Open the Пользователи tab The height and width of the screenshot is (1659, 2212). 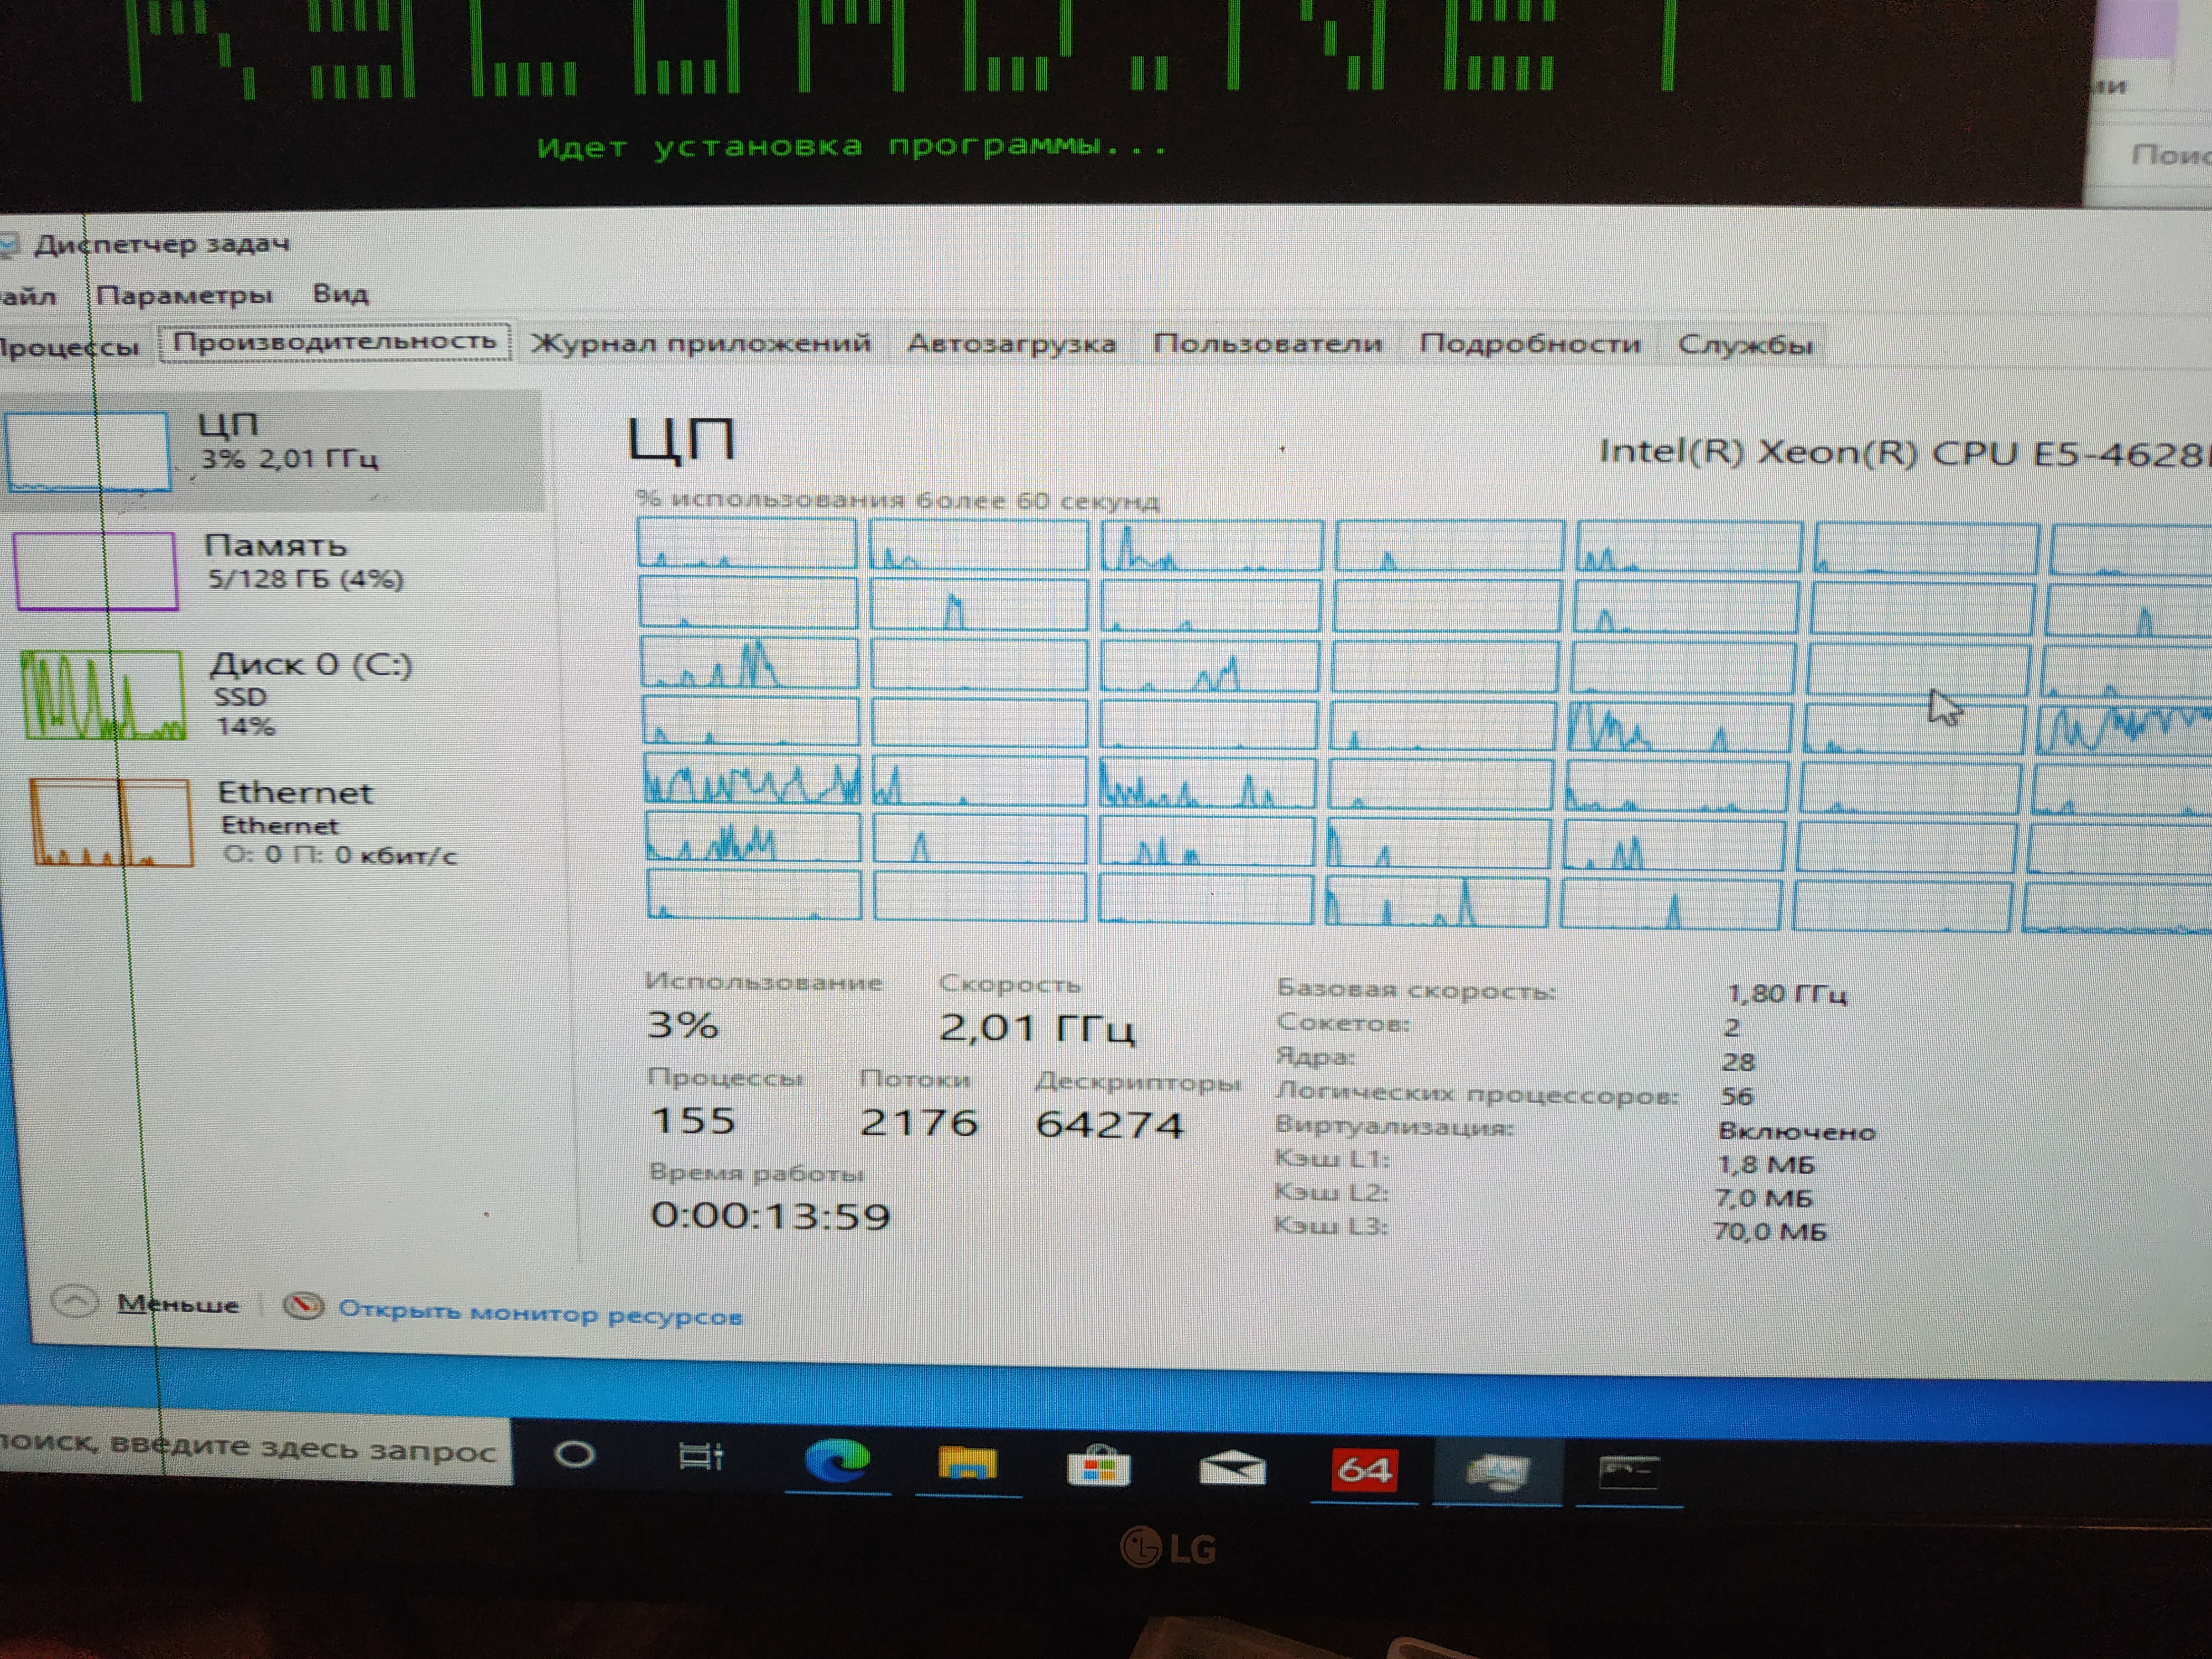(1267, 344)
